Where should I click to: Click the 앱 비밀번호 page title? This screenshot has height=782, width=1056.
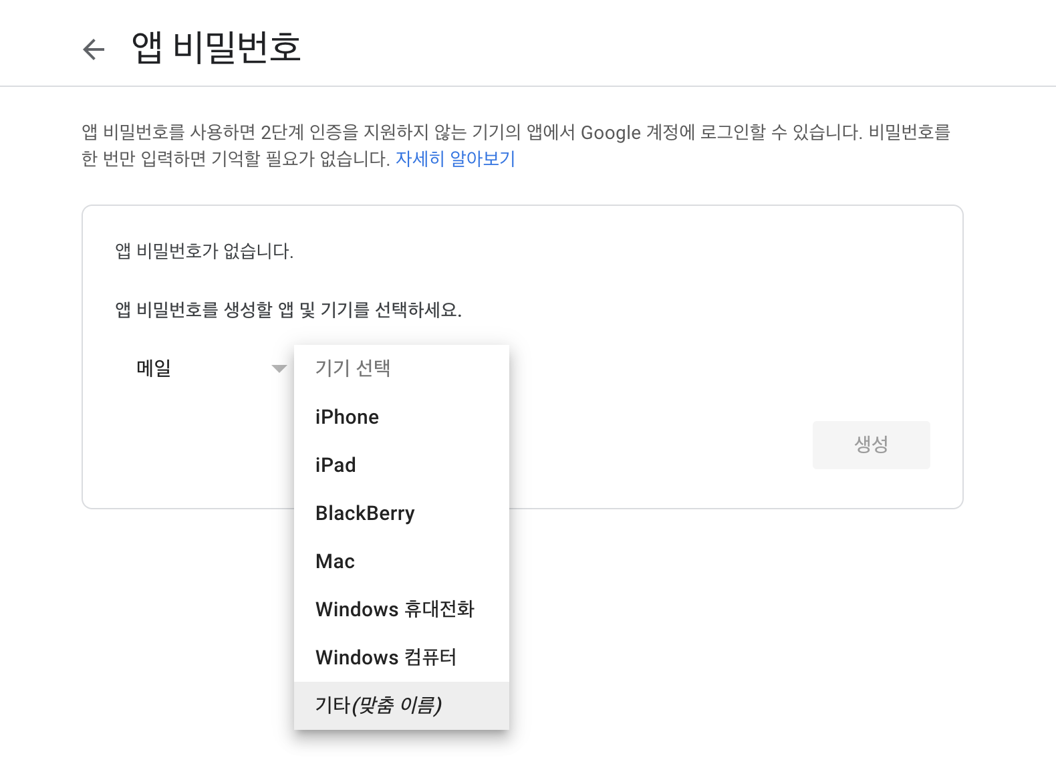tap(217, 47)
